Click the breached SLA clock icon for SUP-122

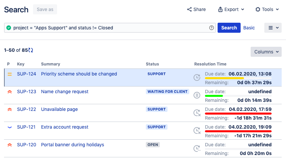click(197, 113)
